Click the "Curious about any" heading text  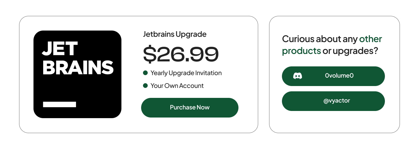[x=319, y=39]
